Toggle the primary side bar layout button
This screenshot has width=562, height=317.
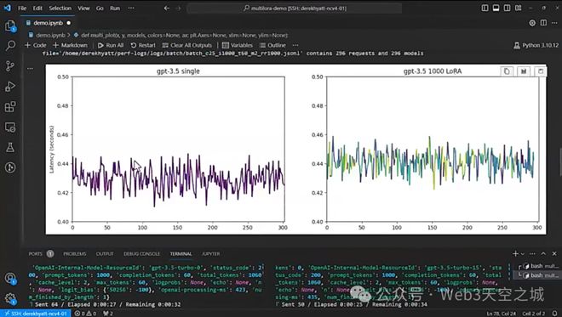pos(485,8)
